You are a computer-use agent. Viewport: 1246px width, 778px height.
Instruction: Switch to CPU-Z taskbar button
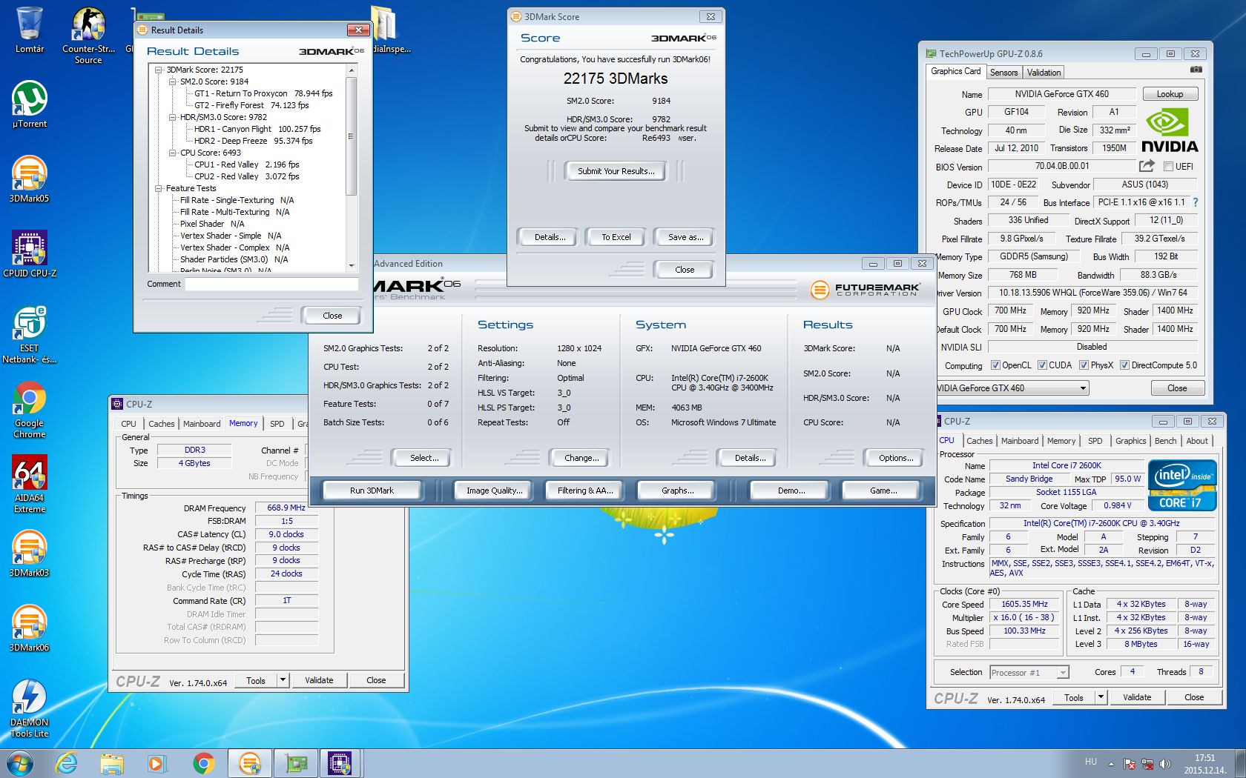click(x=340, y=762)
